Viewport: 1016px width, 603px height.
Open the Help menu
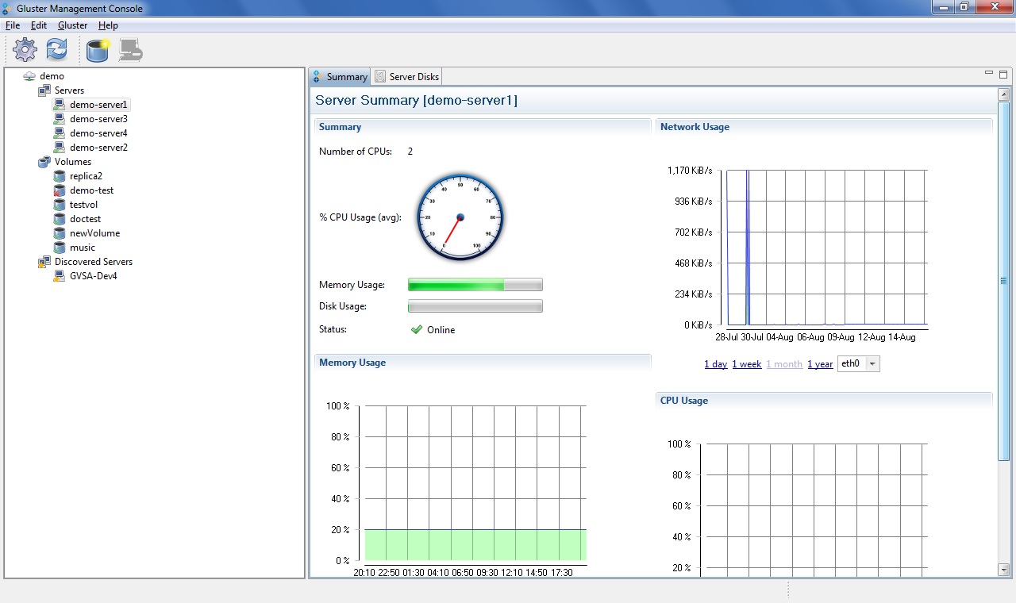(x=108, y=25)
